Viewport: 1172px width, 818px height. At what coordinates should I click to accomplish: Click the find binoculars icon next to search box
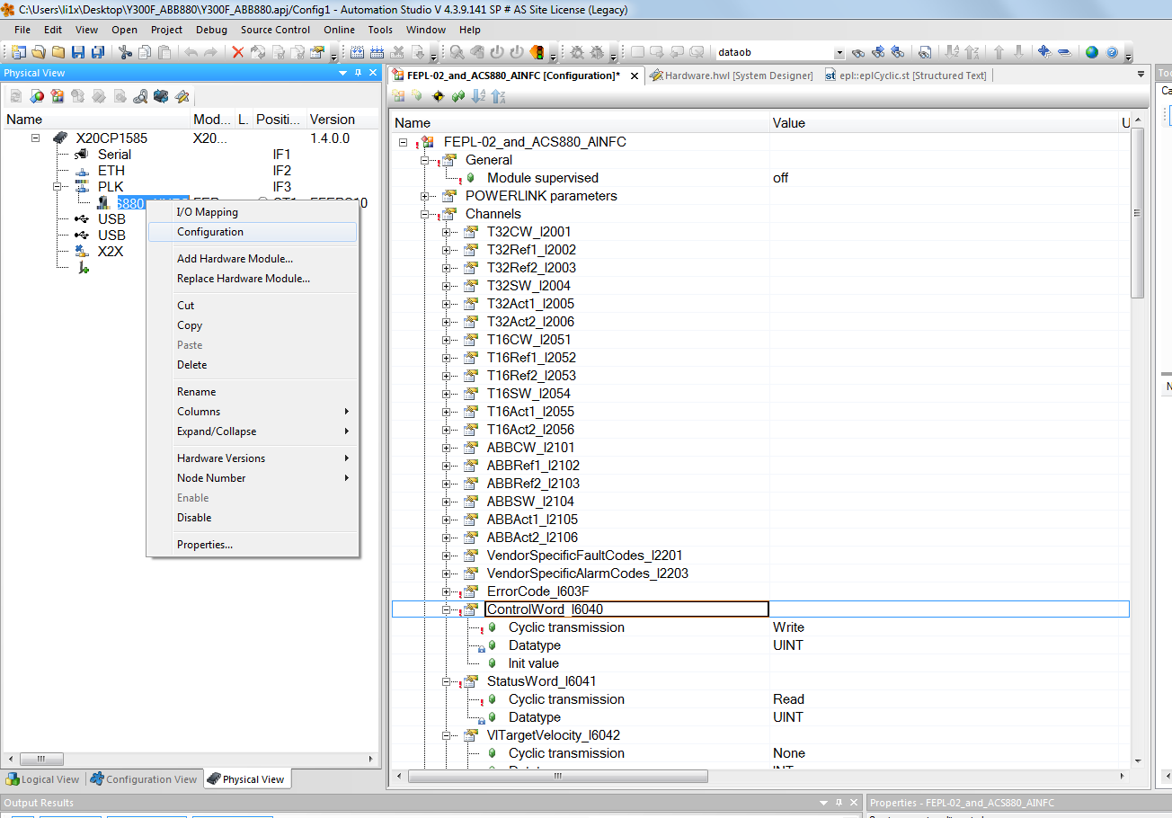pos(858,52)
